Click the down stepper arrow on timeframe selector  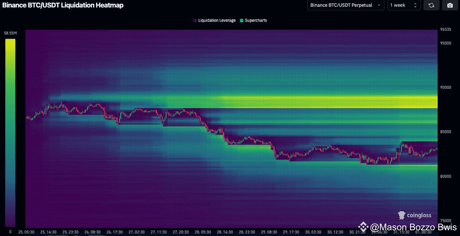(416, 7)
